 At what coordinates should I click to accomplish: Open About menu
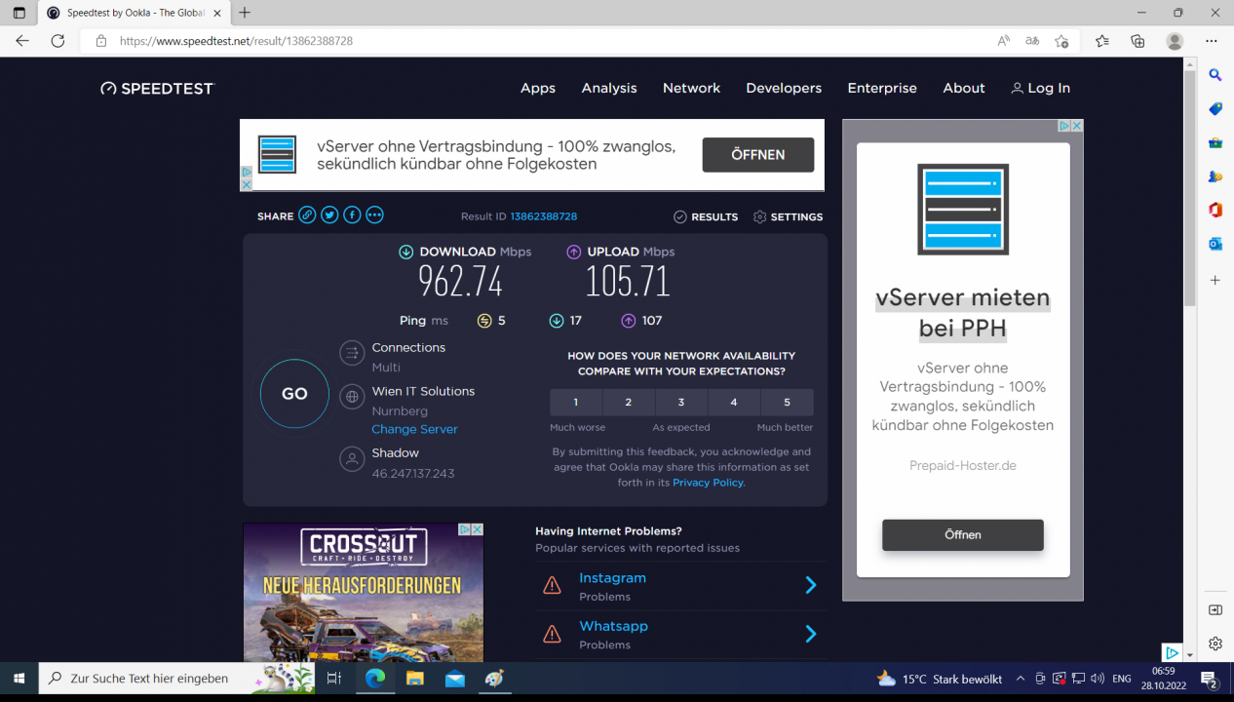pyautogui.click(x=964, y=88)
